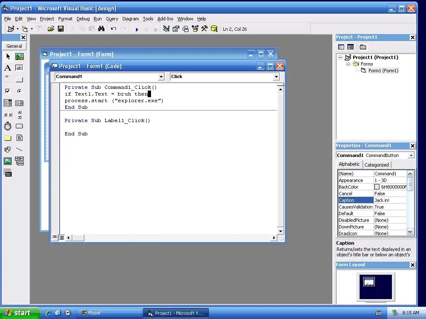The height and width of the screenshot is (319, 426).
Task: Select the ComboBox control in toolbox
Action: (8, 103)
